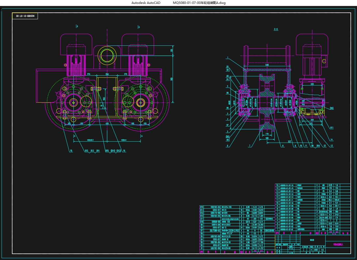Viewport: 357px width, 260px height.
Task: Click the B15 callout label
Action: pos(107,151)
